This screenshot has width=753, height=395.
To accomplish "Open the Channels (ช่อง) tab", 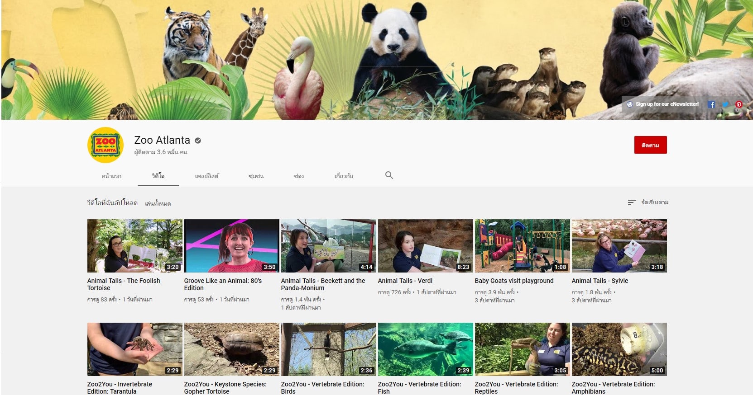I will [299, 176].
